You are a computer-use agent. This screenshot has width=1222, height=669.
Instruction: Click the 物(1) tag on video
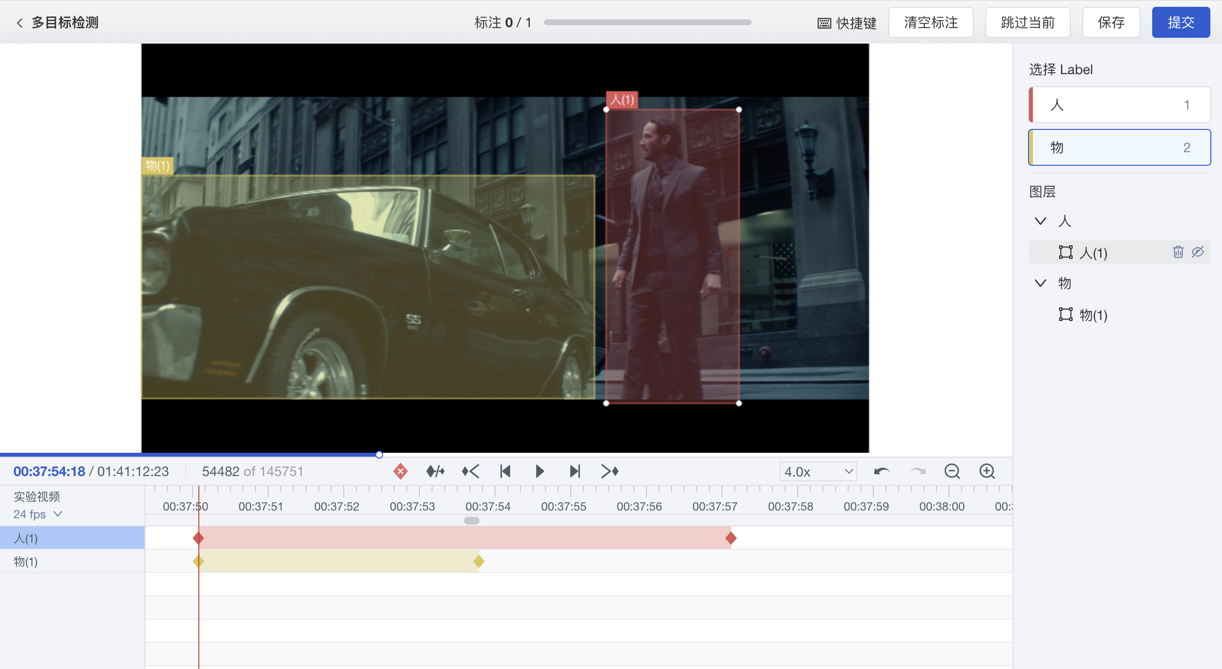tap(158, 165)
